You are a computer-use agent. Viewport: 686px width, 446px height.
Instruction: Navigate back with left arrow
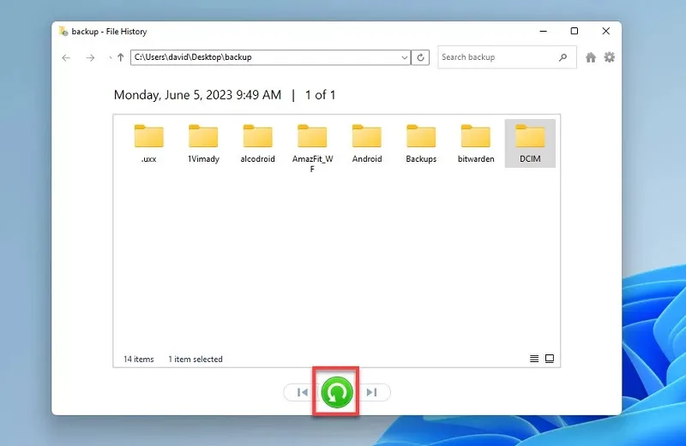point(66,57)
